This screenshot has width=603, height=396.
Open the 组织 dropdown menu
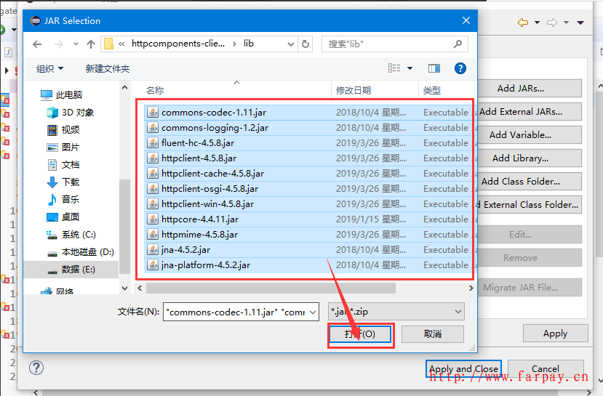49,68
